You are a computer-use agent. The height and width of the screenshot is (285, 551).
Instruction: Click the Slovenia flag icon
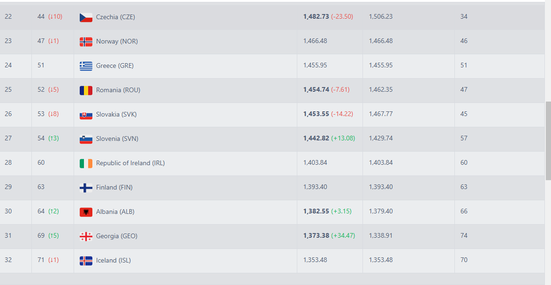click(86, 139)
